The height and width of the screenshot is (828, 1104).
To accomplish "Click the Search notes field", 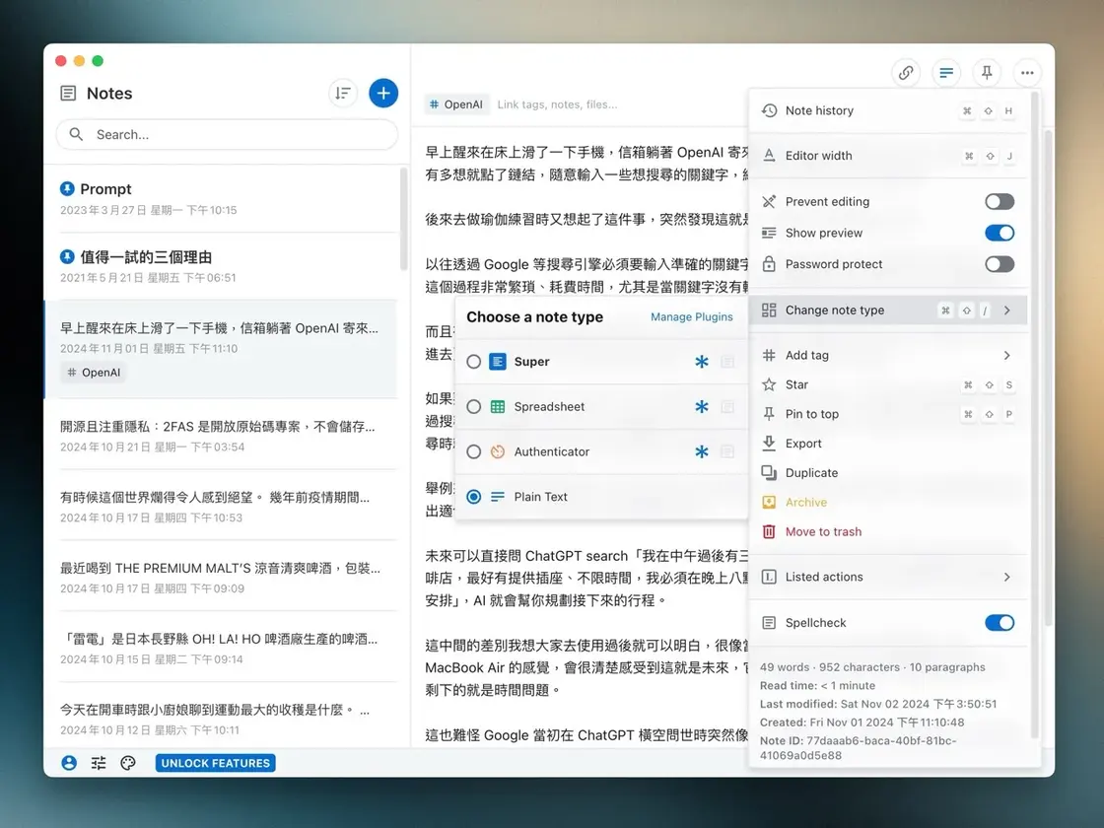I will tap(227, 134).
